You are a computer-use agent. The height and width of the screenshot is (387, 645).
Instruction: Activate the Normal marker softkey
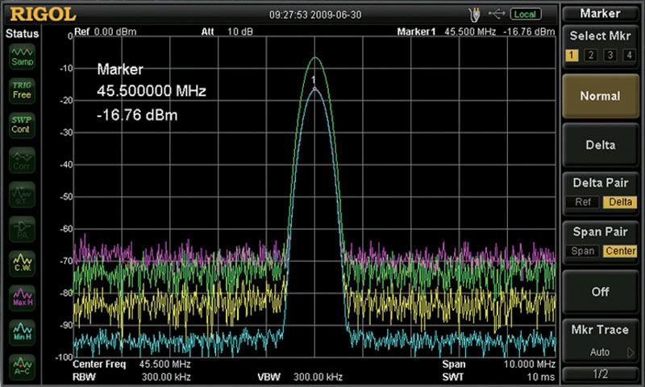(x=600, y=96)
